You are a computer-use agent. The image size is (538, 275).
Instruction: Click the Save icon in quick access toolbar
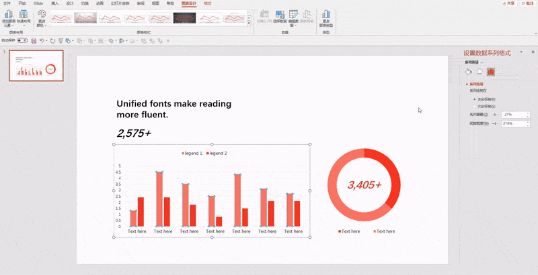[x=34, y=41]
